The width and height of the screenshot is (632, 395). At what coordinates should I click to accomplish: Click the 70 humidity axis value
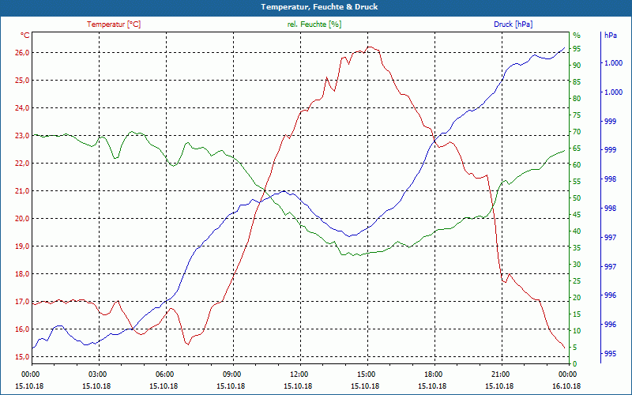click(x=577, y=132)
